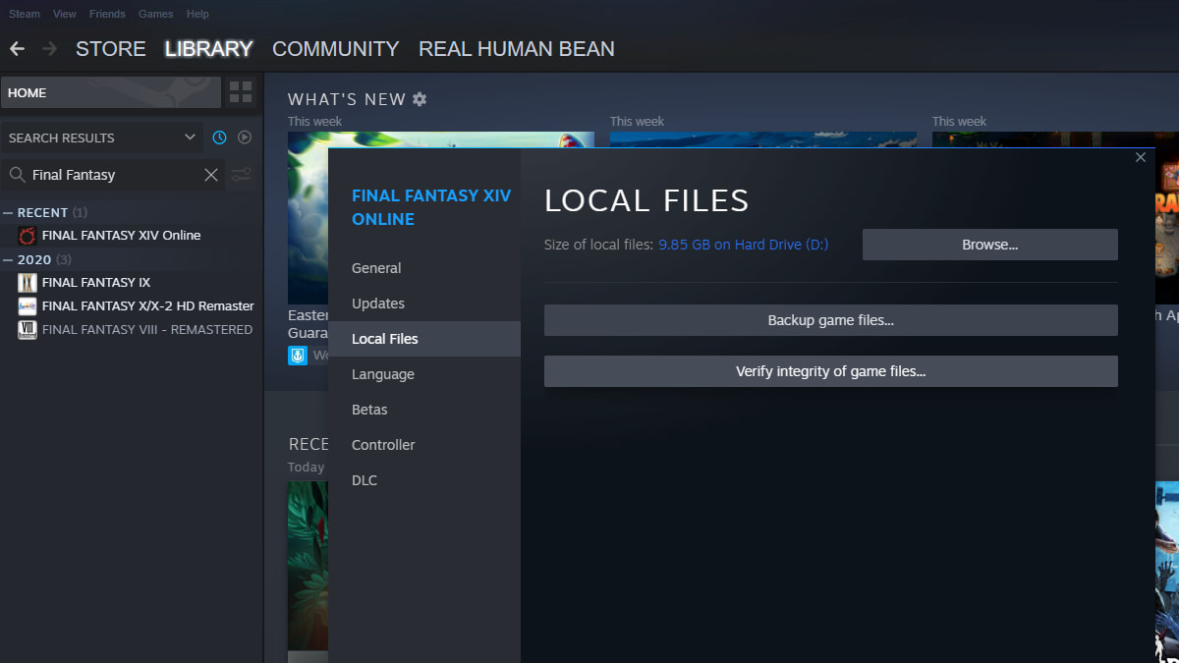Click the back navigation arrow
Image resolution: width=1179 pixels, height=663 pixels.
click(x=16, y=48)
